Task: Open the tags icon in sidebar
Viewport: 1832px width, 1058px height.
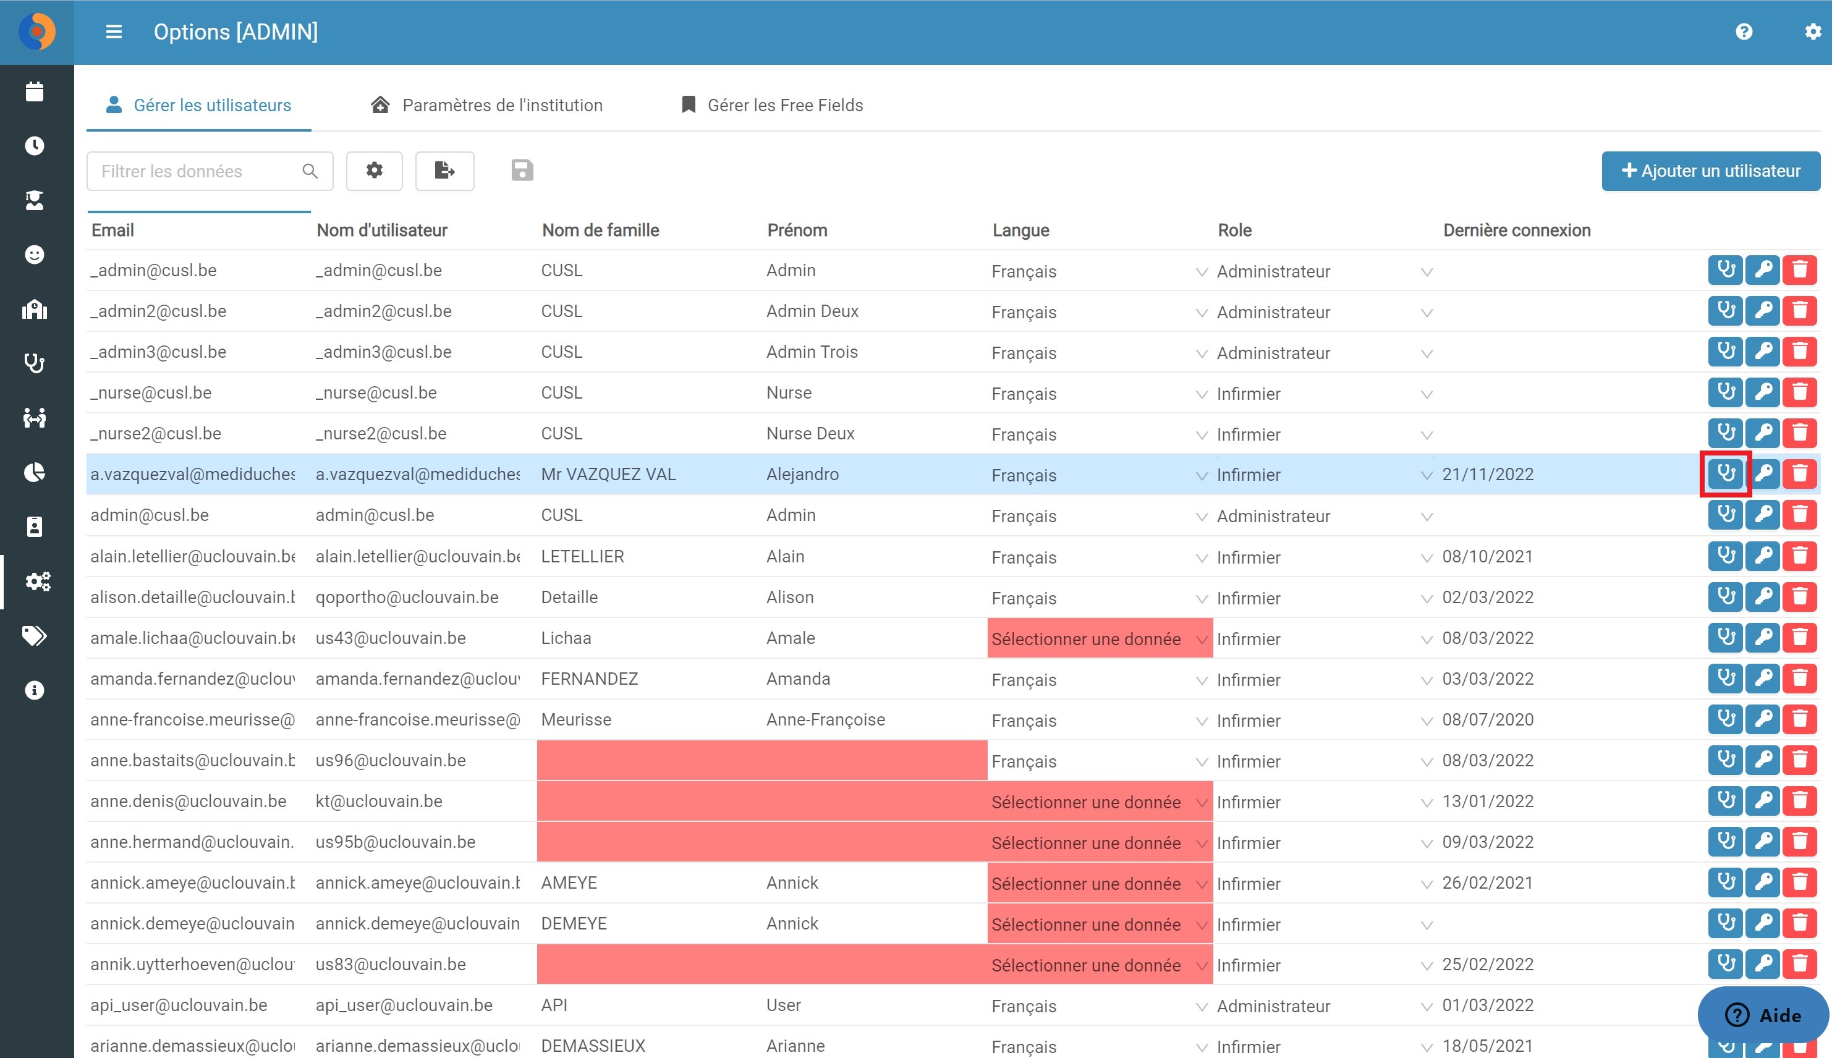Action: pyautogui.click(x=34, y=636)
